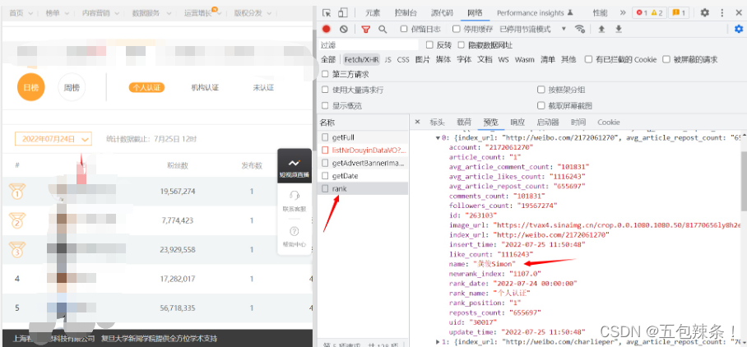Open network search with magnifier icon
The width and height of the screenshot is (747, 347).
[x=382, y=29]
